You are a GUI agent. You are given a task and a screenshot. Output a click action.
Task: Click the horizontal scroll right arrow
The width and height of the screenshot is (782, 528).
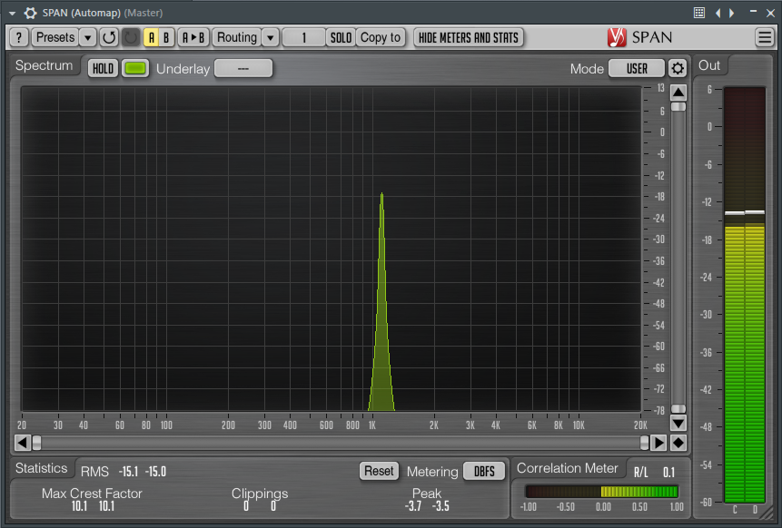tap(658, 443)
